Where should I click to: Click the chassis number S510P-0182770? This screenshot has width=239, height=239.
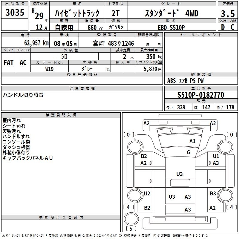pyautogui.click(x=200, y=95)
